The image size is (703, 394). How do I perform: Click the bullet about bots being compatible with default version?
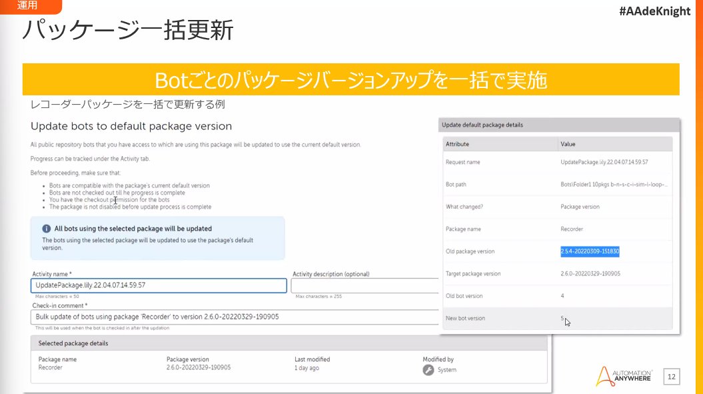[129, 185]
